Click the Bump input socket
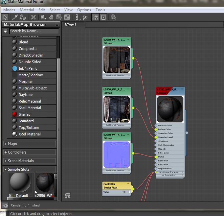 tap(156, 157)
